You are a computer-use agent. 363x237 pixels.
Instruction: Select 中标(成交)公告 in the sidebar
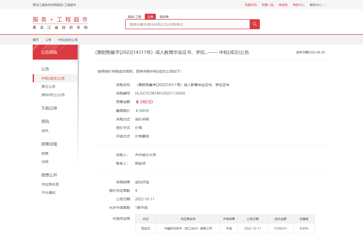(53, 78)
